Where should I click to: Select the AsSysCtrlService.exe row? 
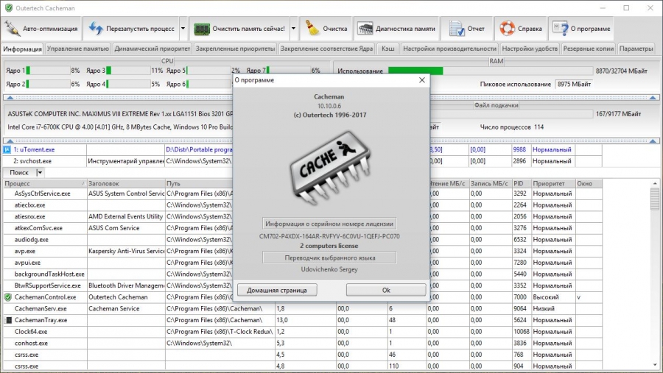[x=303, y=193]
